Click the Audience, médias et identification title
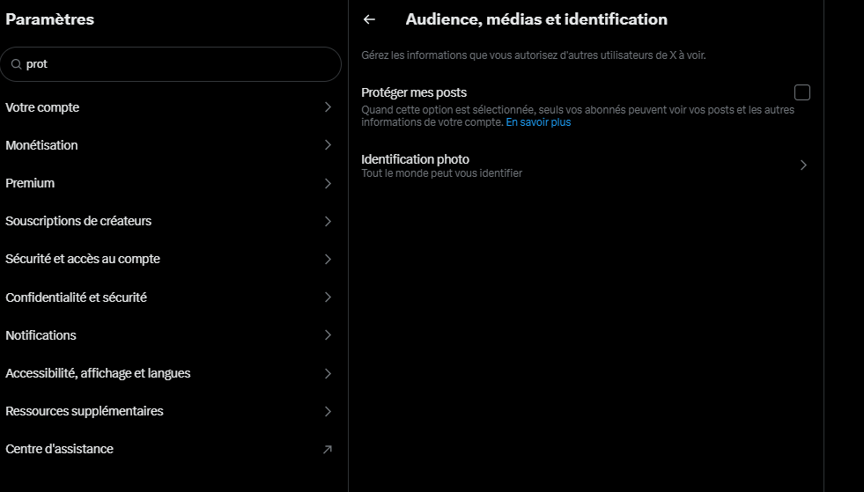 pyautogui.click(x=536, y=19)
